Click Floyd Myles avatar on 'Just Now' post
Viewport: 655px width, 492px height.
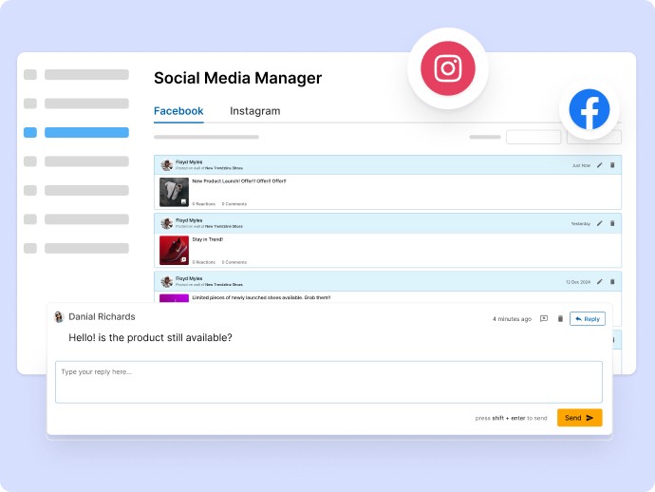[167, 164]
